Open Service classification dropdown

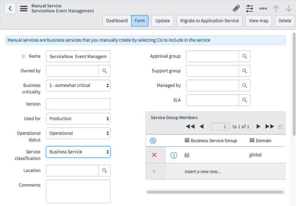pos(78,152)
